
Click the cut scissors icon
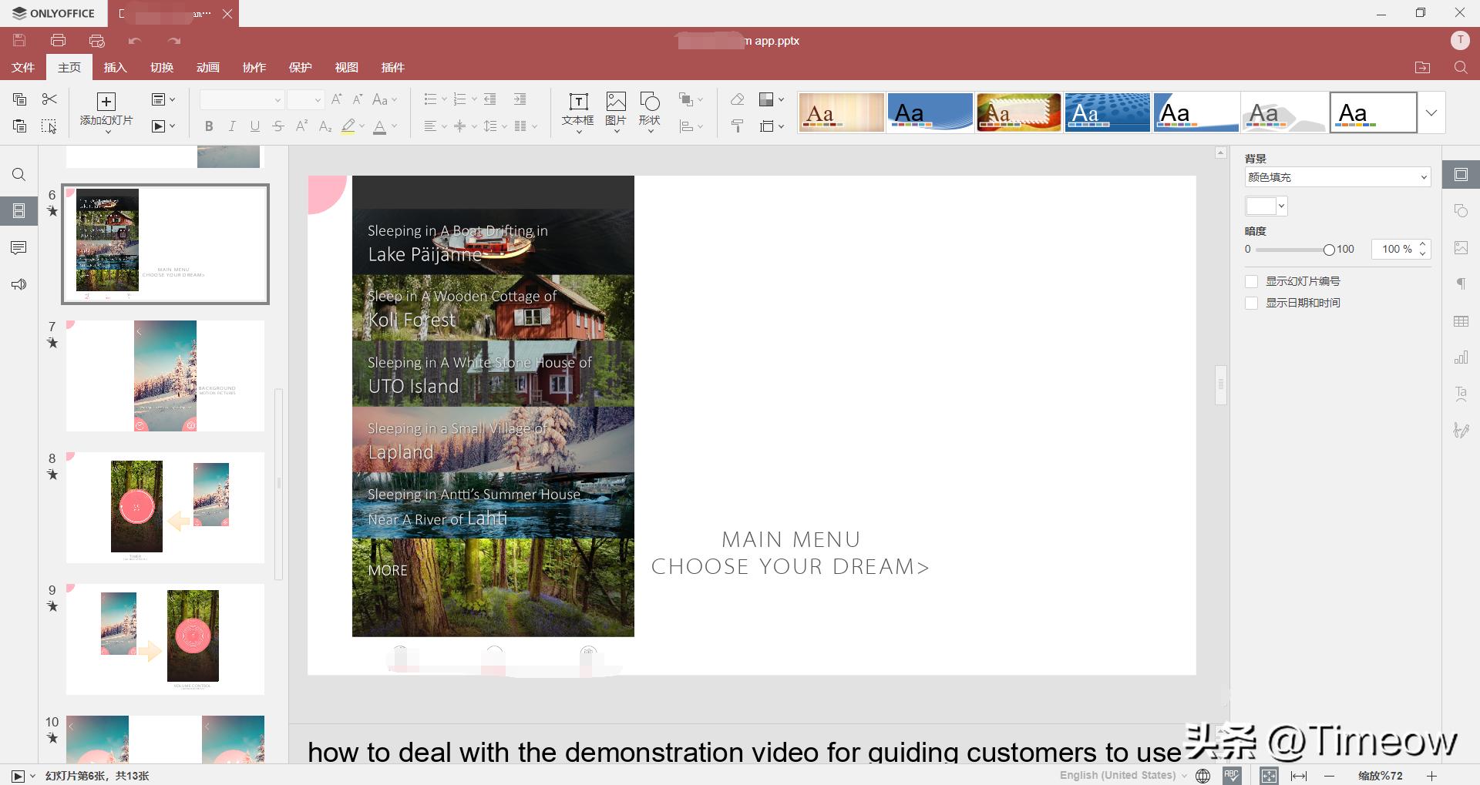pos(49,99)
